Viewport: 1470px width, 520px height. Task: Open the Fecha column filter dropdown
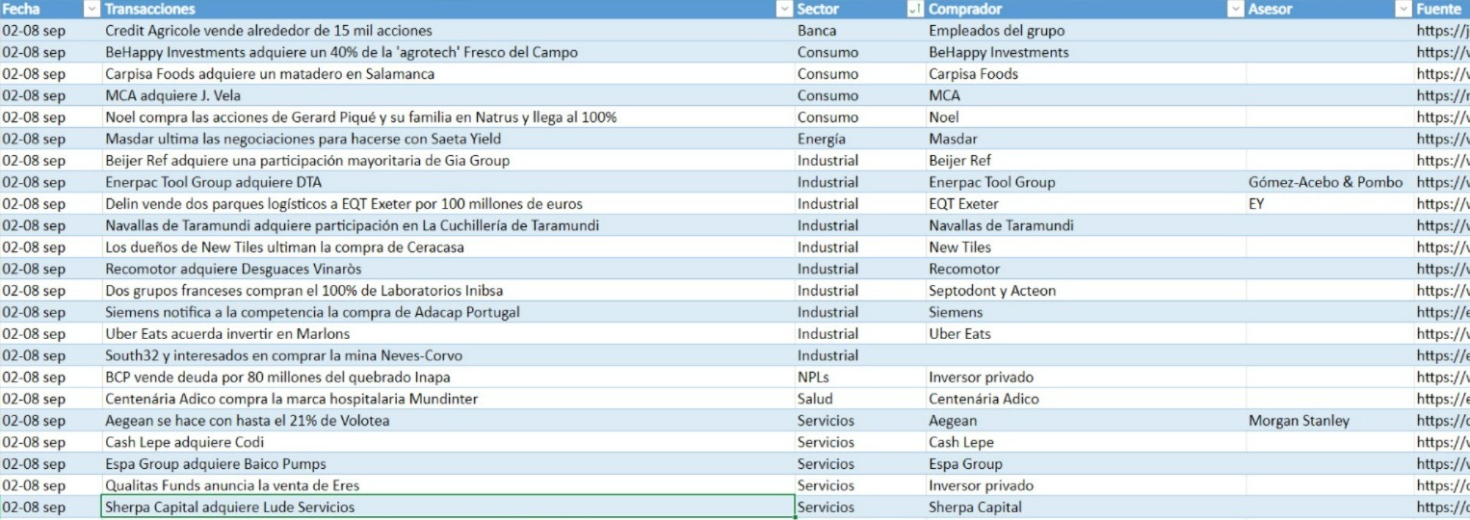[92, 9]
